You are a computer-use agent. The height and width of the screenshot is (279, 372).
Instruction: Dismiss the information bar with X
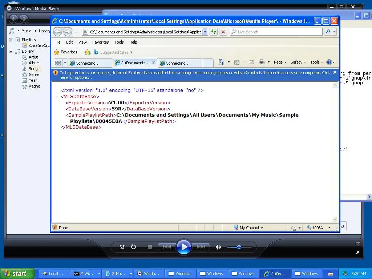point(335,72)
